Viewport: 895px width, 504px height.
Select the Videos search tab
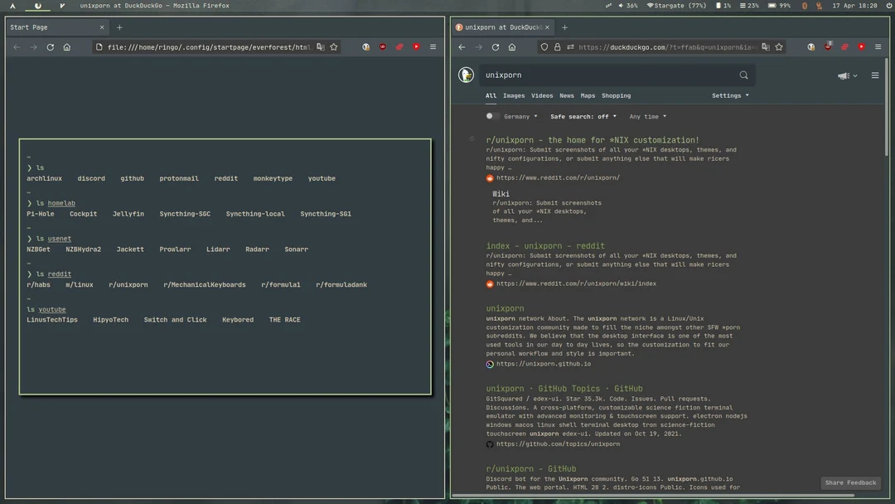541,95
